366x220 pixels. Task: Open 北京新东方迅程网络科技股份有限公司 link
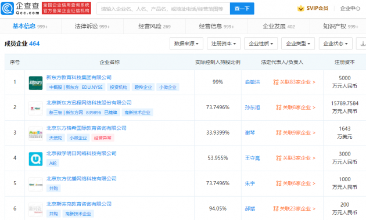(x=89, y=103)
